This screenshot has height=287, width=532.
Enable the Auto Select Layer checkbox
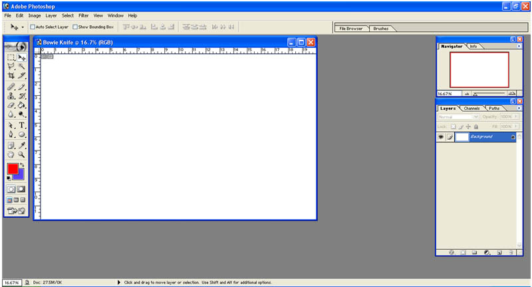click(33, 27)
